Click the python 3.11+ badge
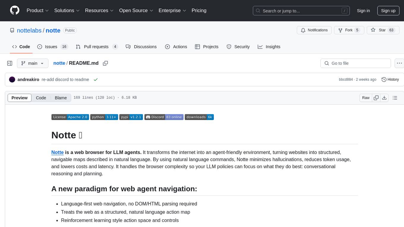The image size is (404, 227). 104,117
